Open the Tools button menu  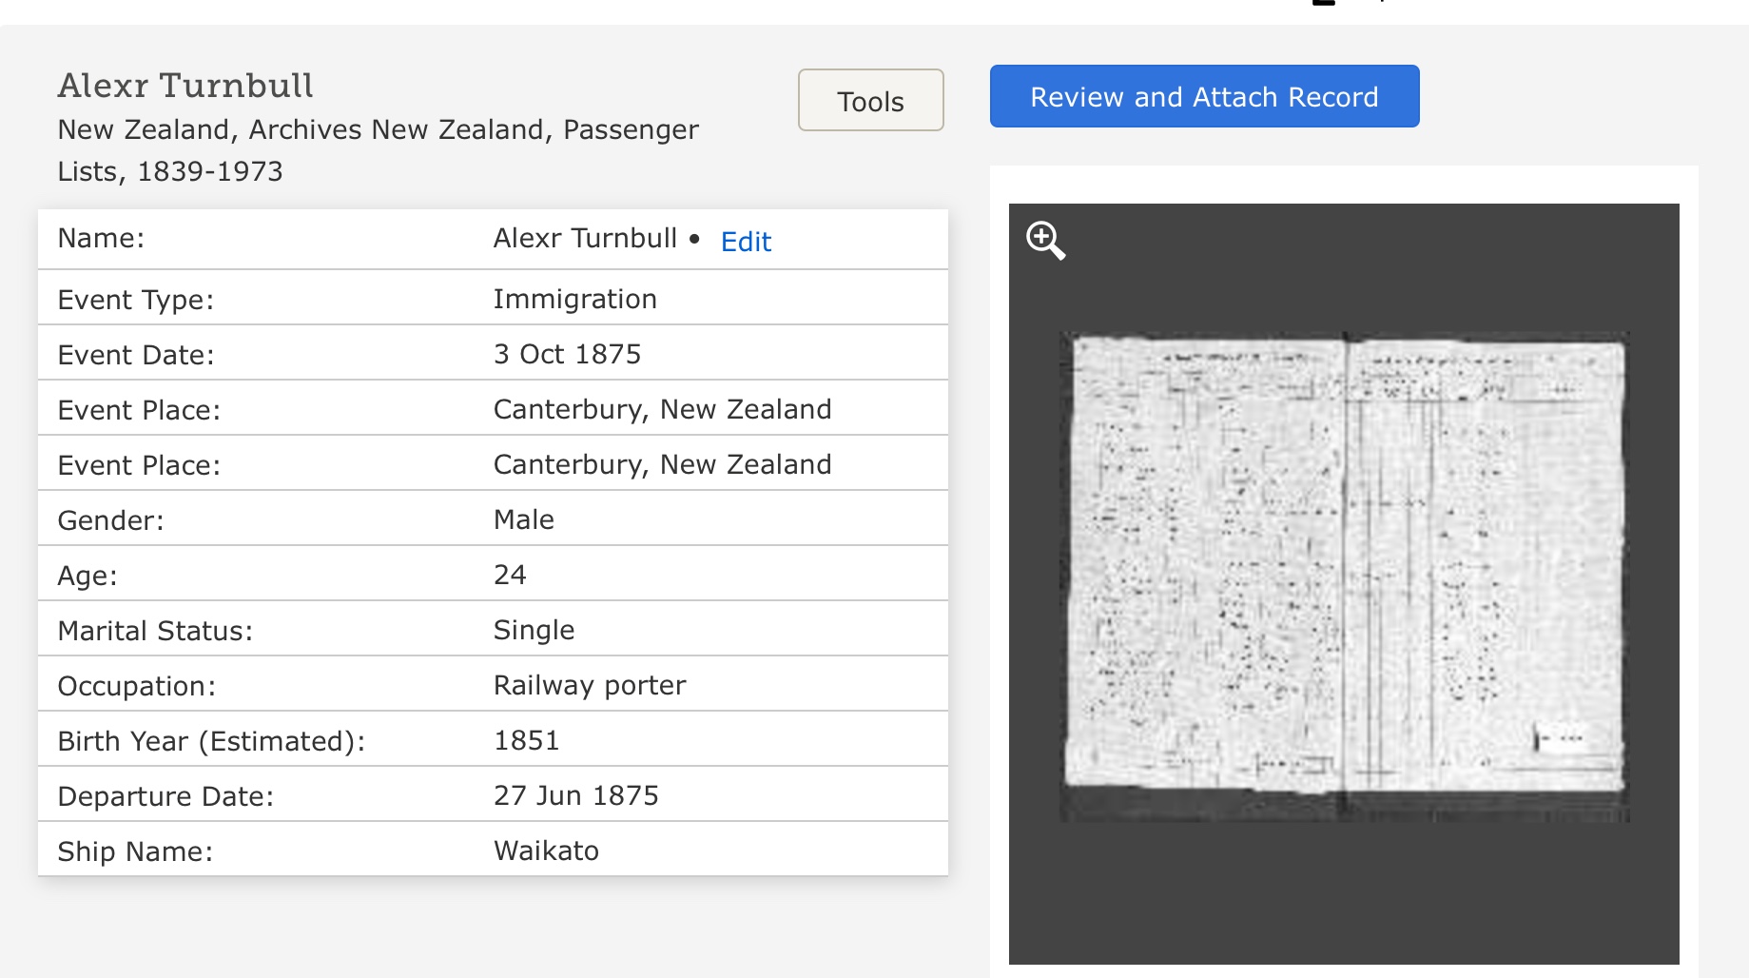870,101
